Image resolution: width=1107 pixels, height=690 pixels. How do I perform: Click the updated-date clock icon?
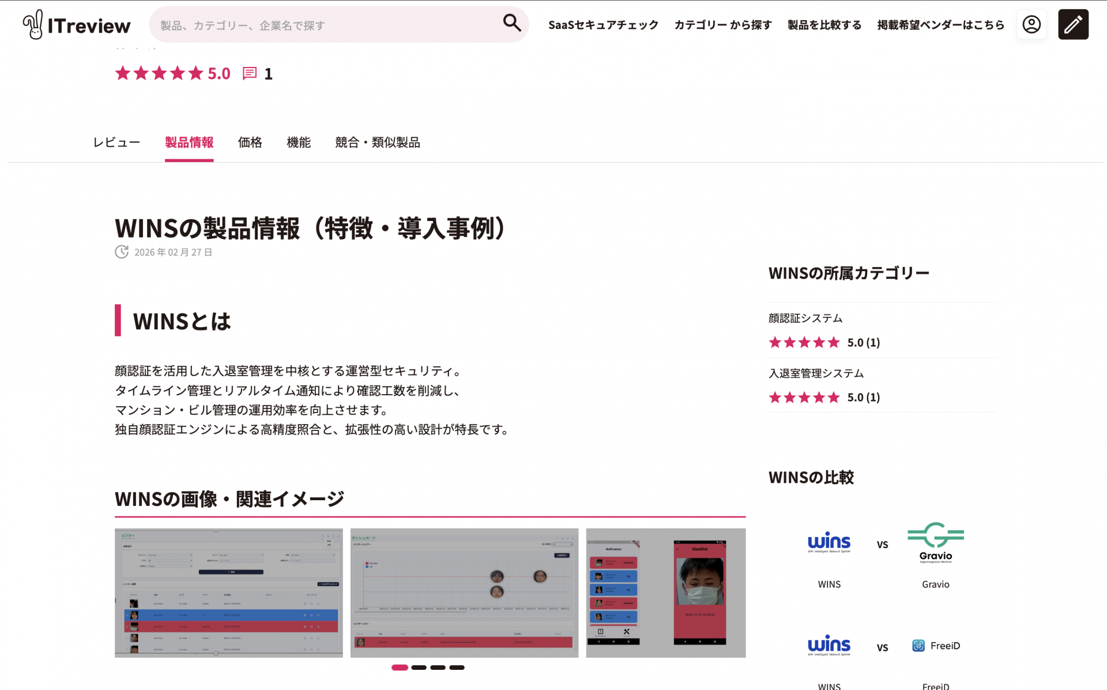coord(122,252)
